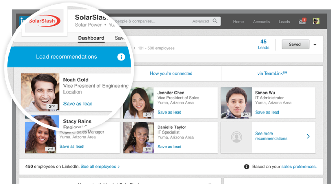Click the name Danielle Taylor

(172, 127)
